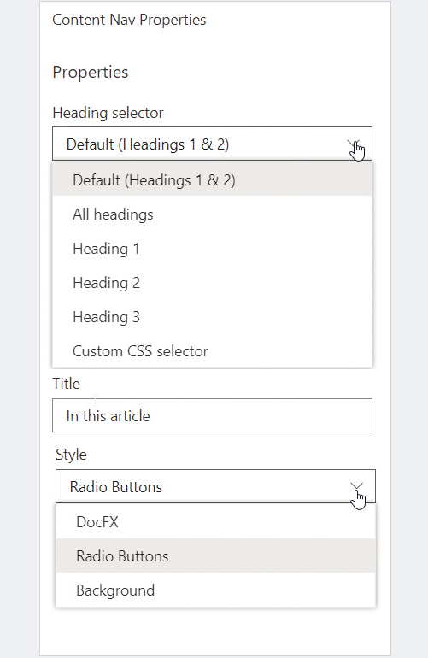This screenshot has height=658, width=428.
Task: Click the Title text field
Action: tap(212, 415)
